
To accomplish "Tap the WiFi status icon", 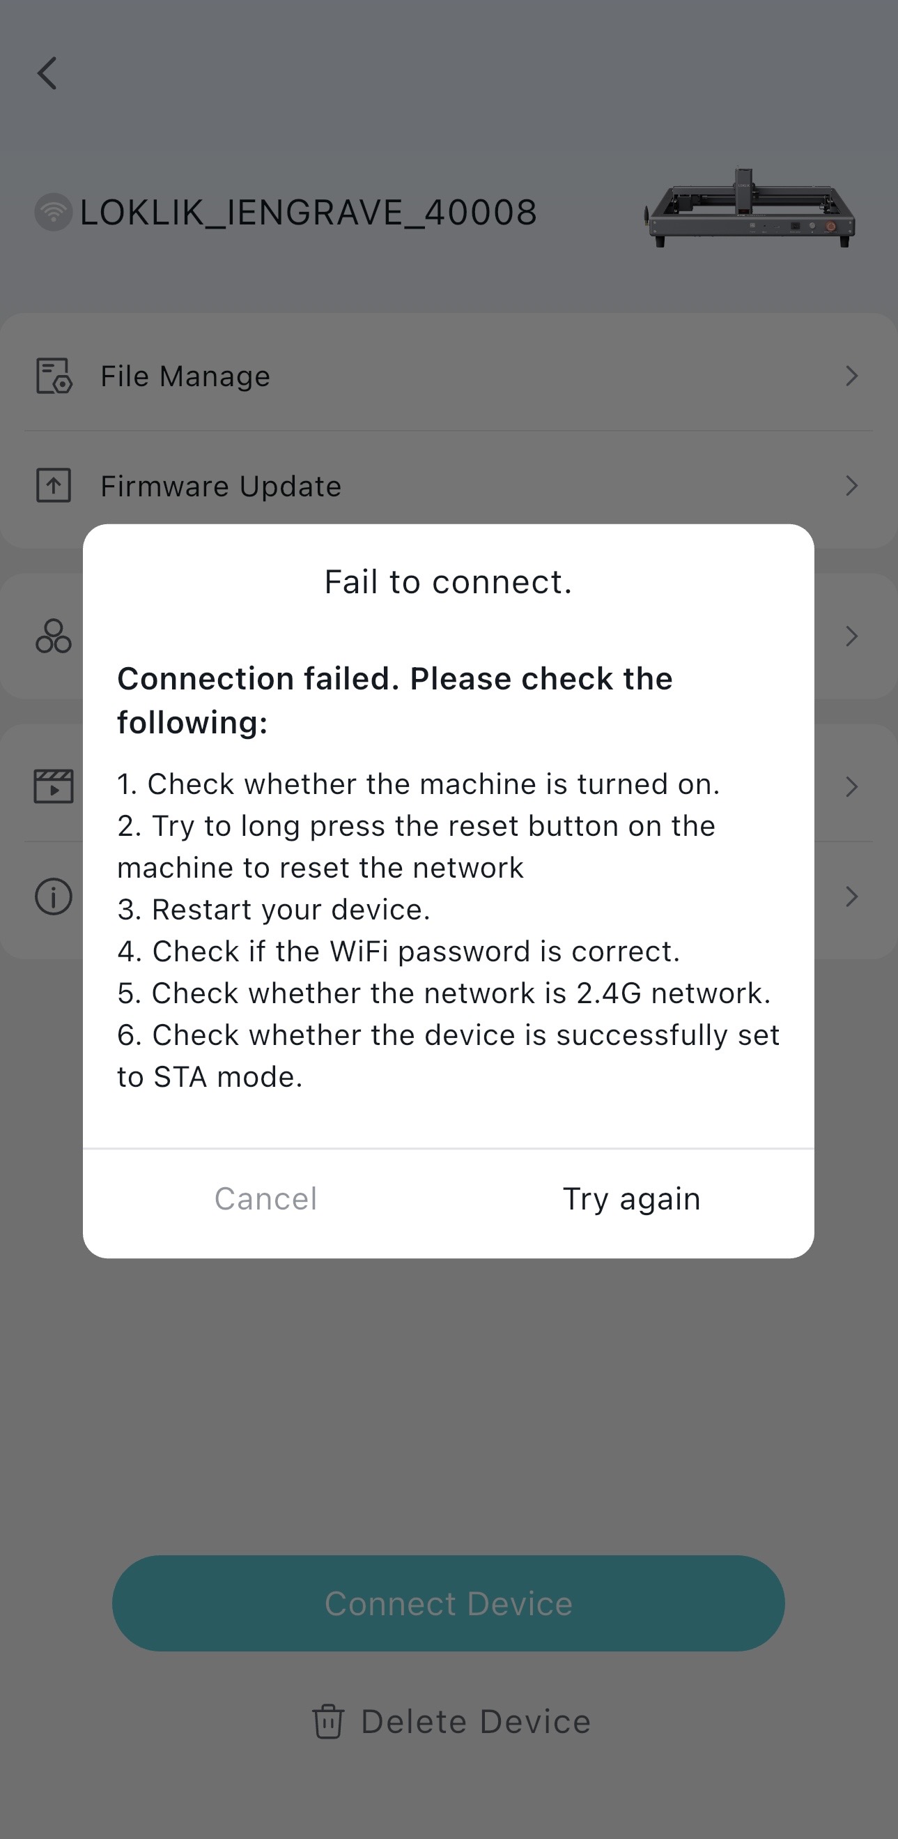I will click(54, 212).
